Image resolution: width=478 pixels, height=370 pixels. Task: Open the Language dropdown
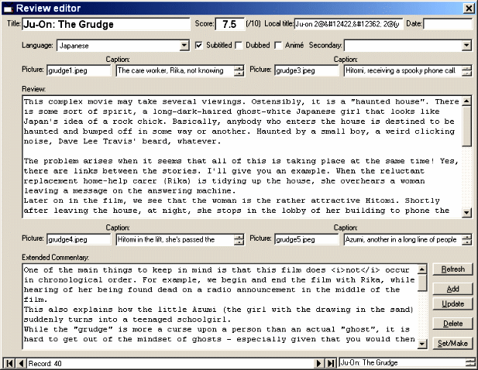(x=184, y=46)
